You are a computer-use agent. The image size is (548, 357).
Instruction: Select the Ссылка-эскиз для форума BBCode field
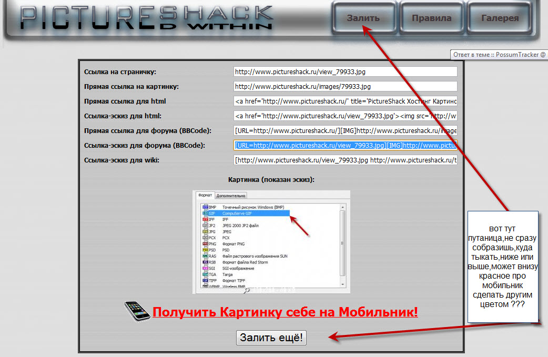pos(346,145)
